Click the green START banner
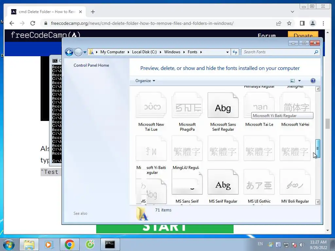This screenshot has height=251, width=335. click(165, 229)
